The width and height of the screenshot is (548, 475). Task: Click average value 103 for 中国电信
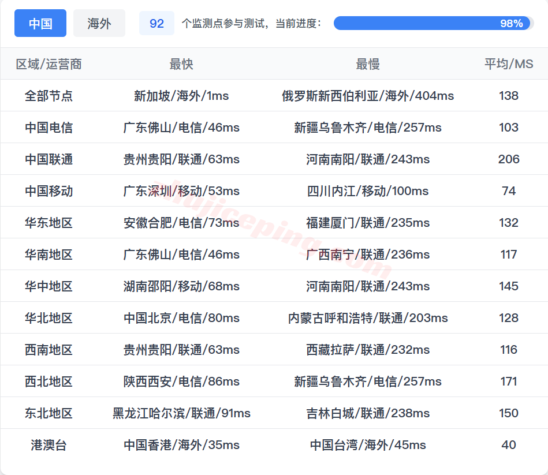tap(509, 128)
